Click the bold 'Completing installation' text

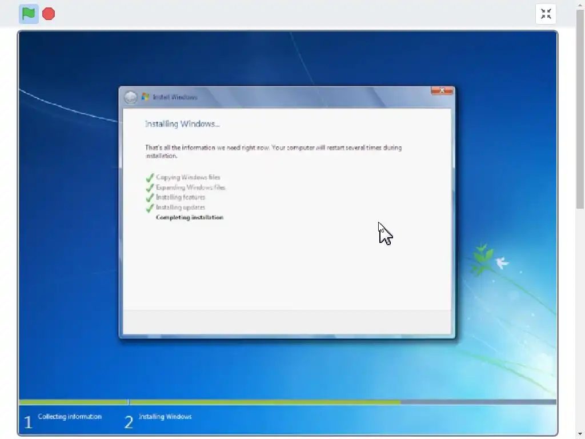(x=190, y=217)
